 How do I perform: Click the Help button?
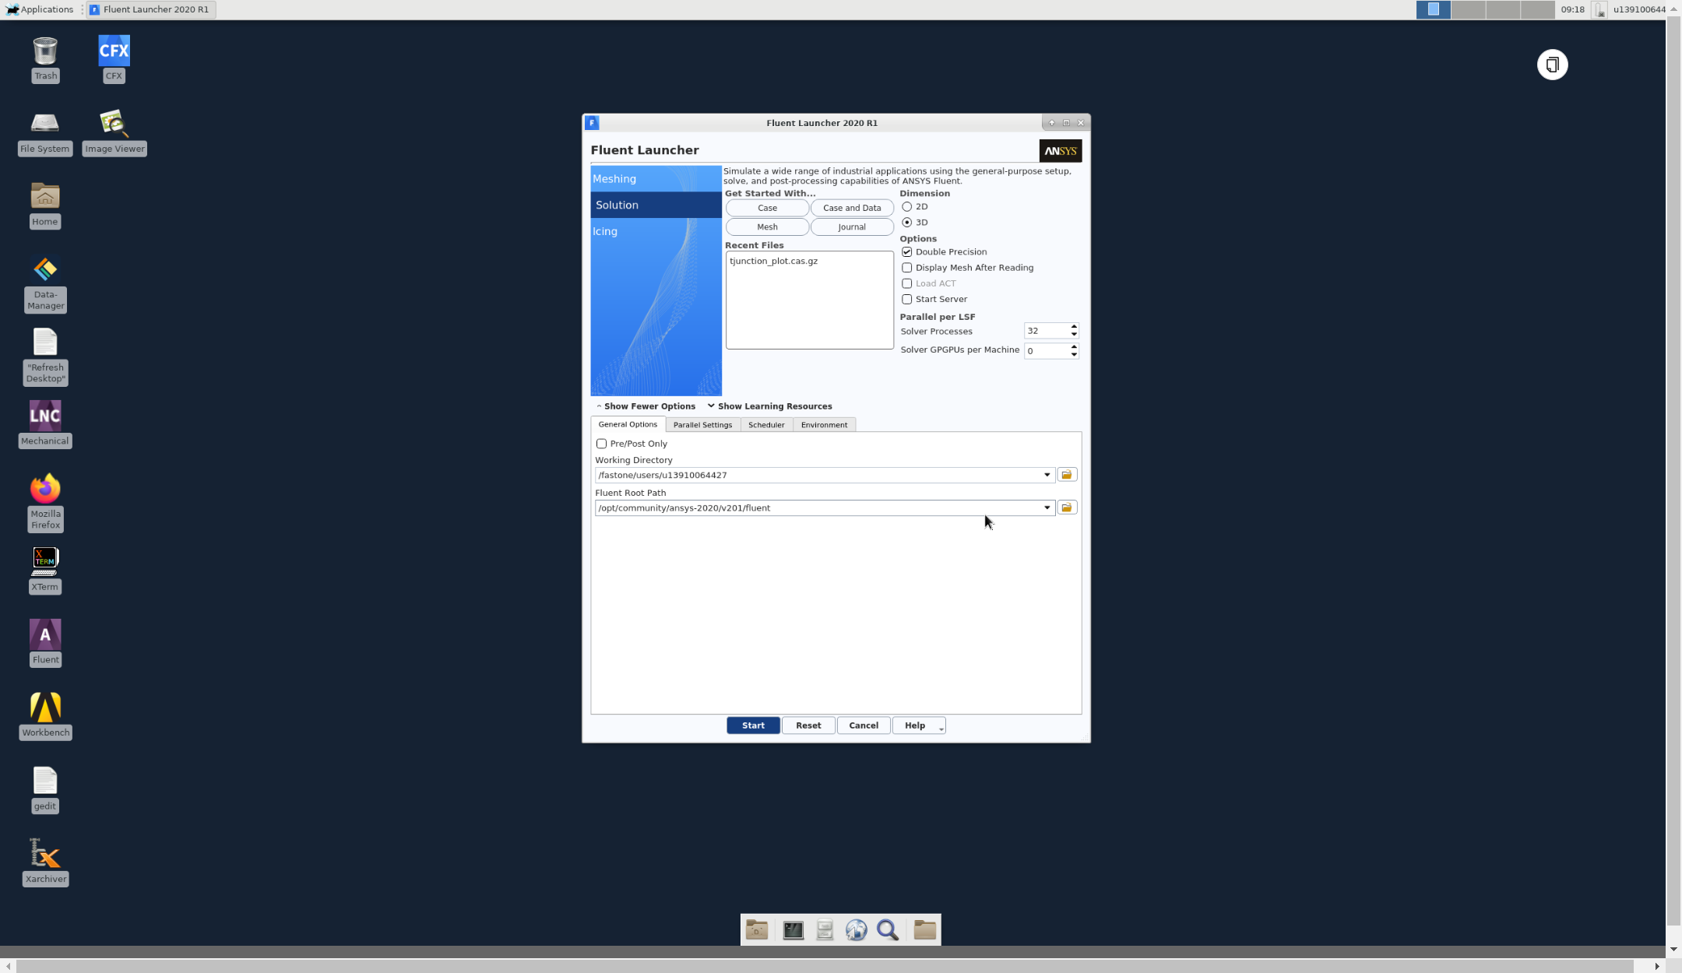[915, 725]
